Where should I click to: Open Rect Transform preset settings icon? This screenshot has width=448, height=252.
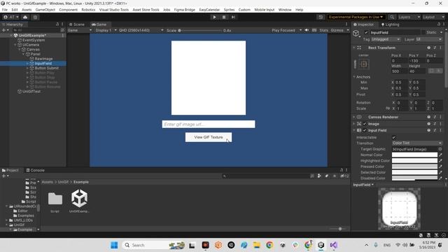click(435, 48)
